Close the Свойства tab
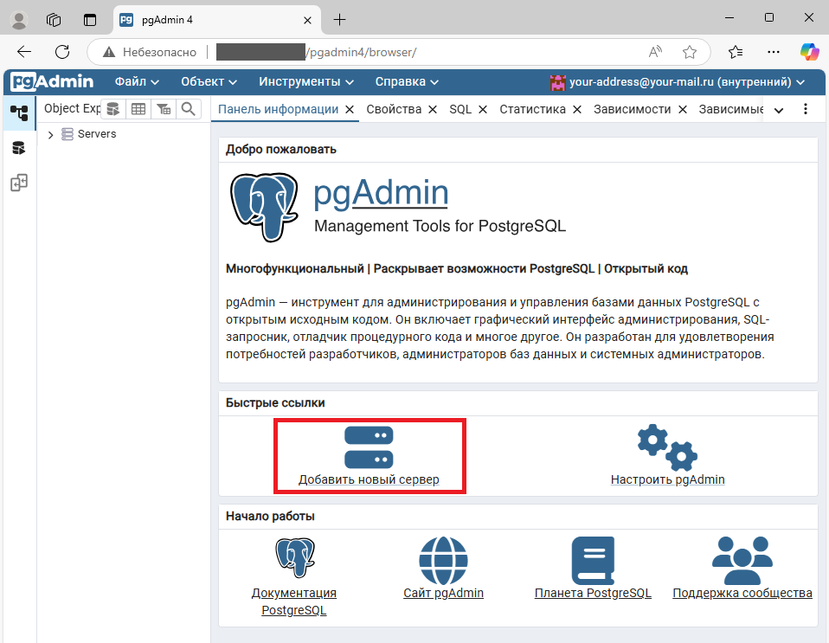The width and height of the screenshot is (829, 643). coord(433,109)
